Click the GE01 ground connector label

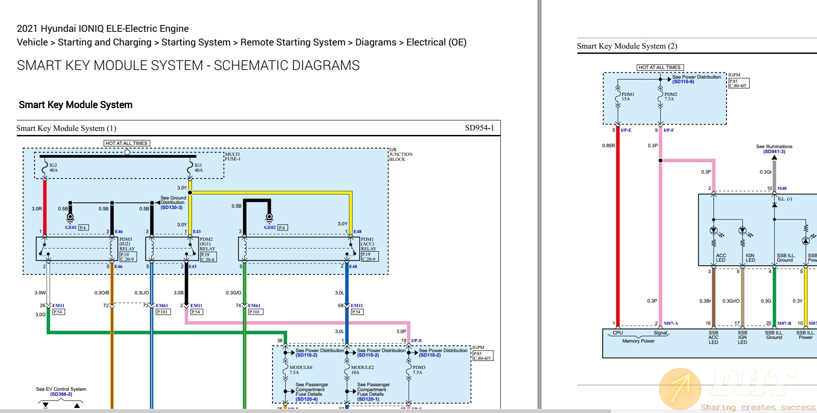click(x=71, y=228)
